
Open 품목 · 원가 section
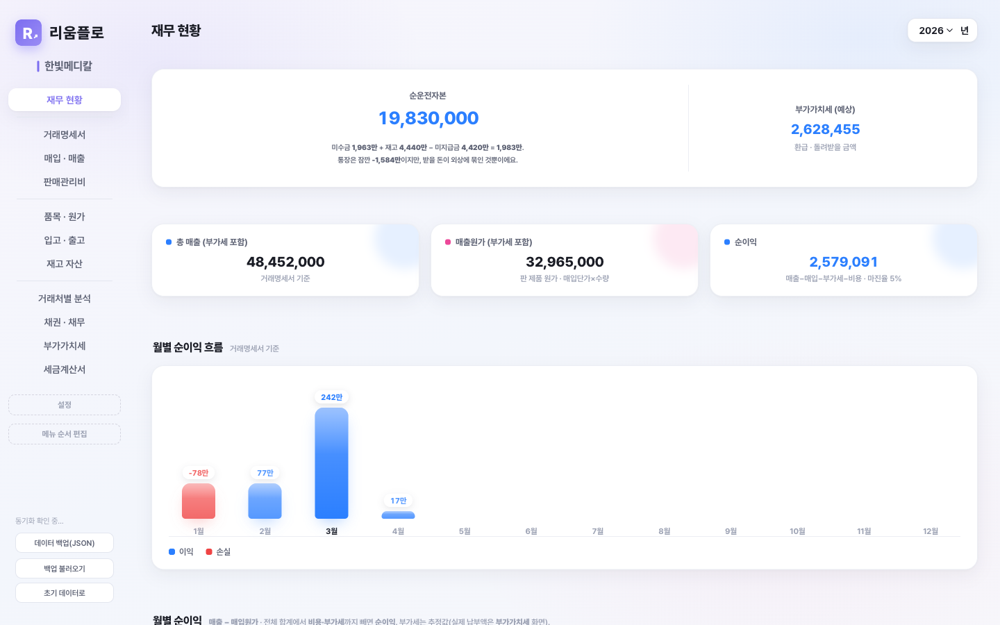[65, 217]
